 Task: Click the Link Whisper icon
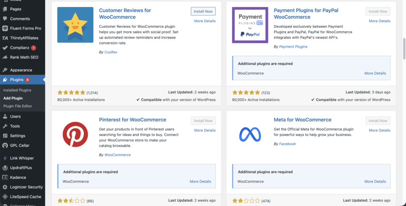point(5,158)
